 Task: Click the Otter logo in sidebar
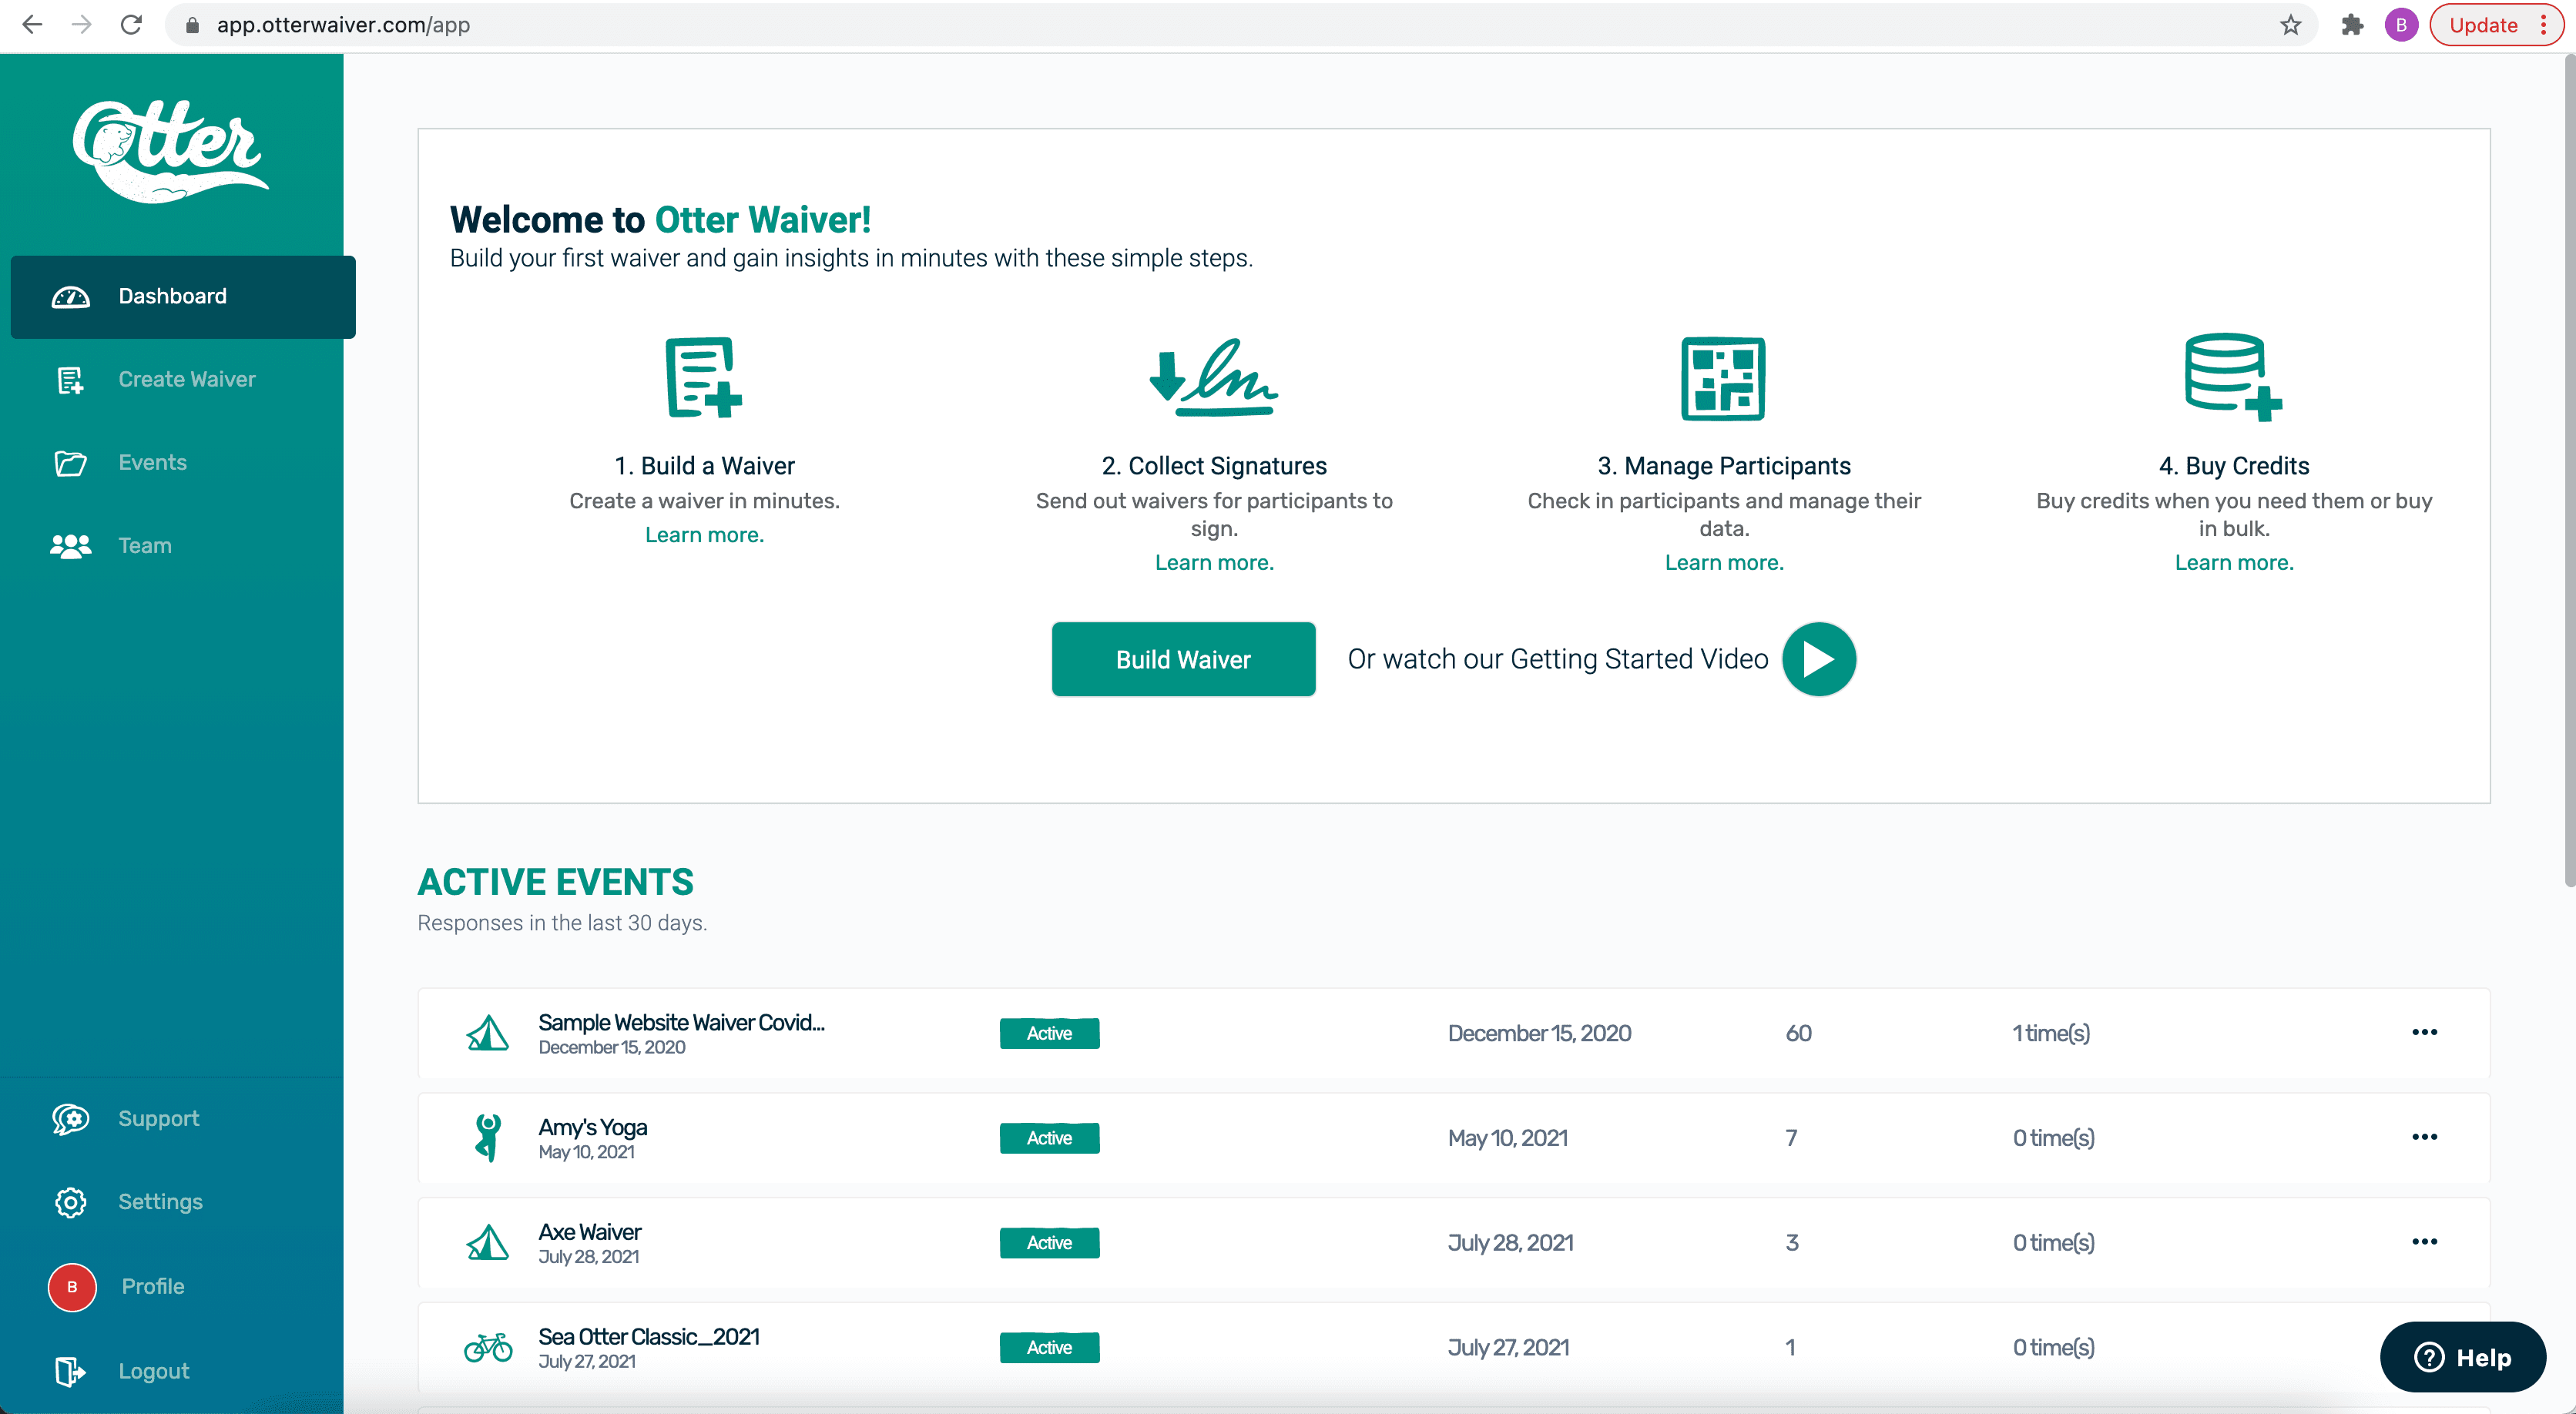click(x=170, y=151)
